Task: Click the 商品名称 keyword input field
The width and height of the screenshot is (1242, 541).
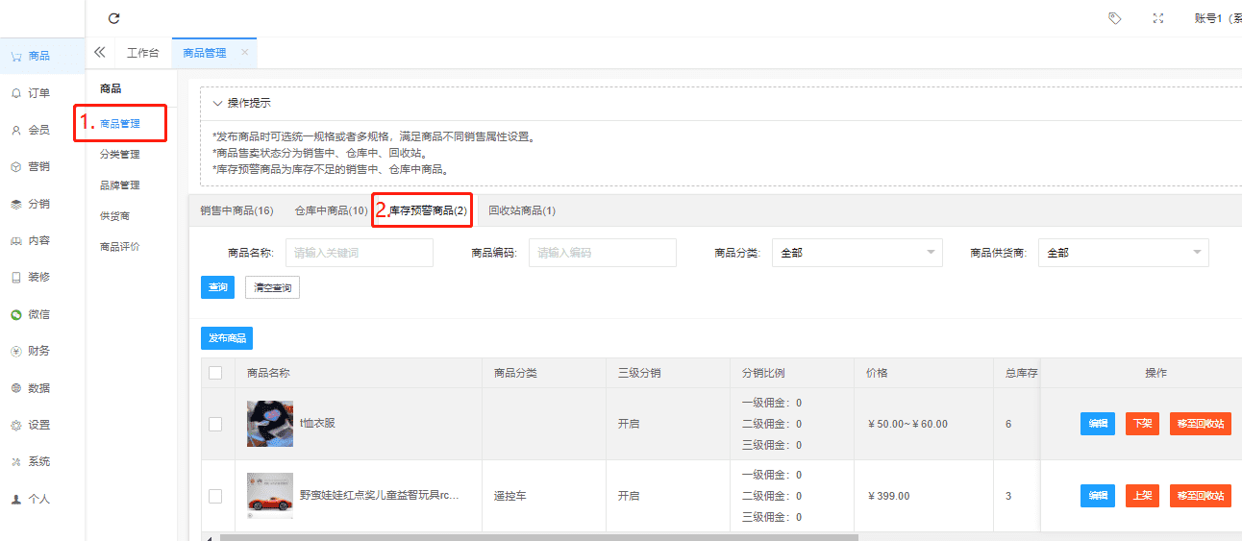Action: point(360,253)
